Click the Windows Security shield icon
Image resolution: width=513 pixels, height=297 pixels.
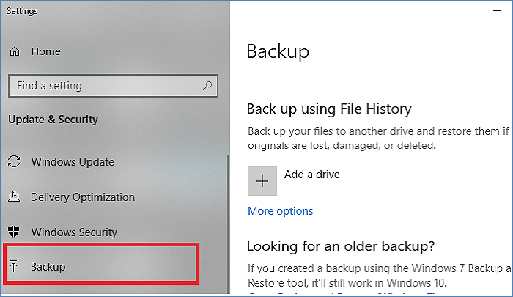pos(14,232)
